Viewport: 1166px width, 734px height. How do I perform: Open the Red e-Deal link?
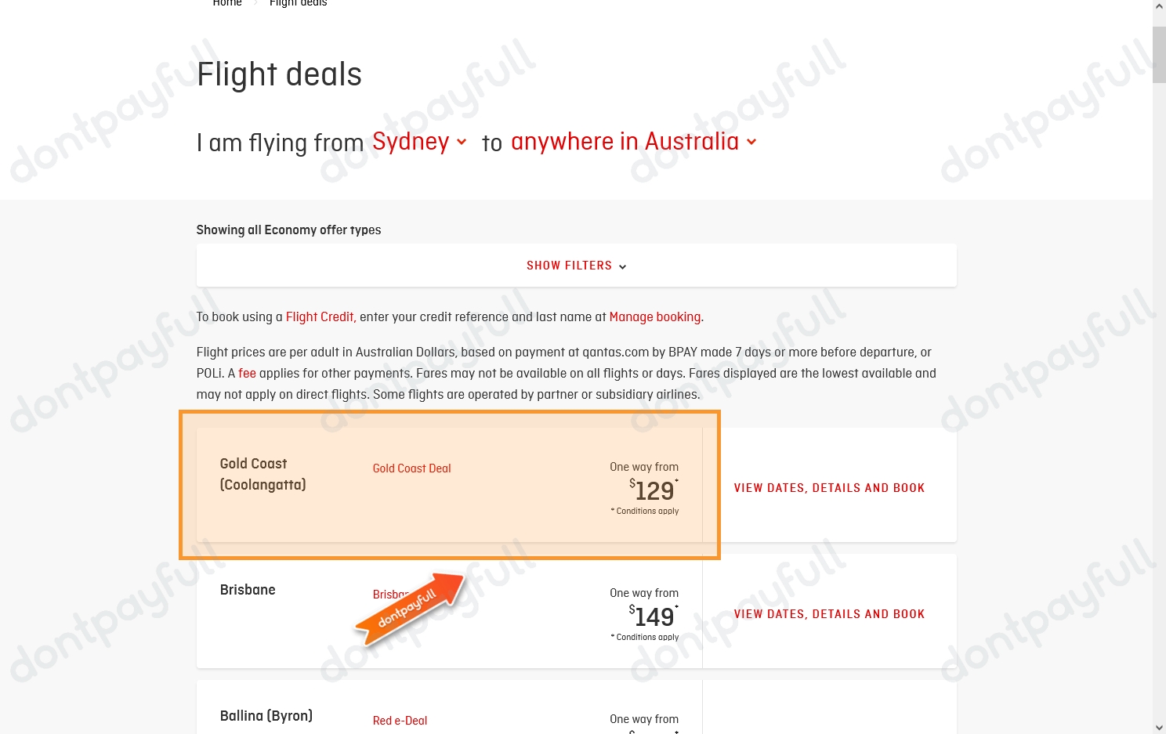click(400, 721)
